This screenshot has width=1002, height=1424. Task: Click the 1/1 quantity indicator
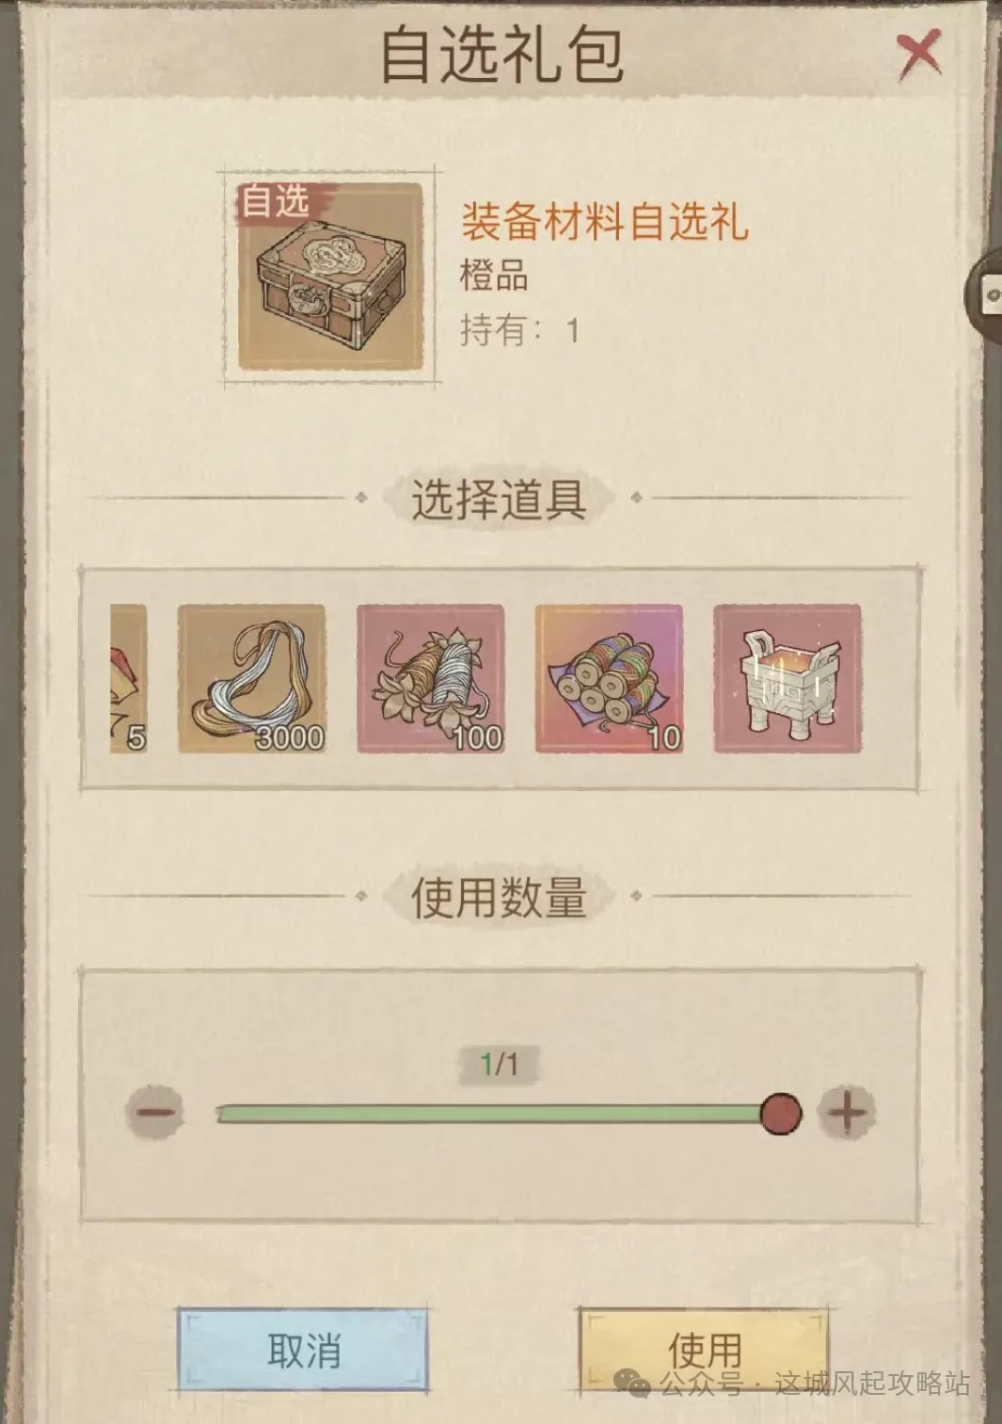click(x=499, y=1064)
